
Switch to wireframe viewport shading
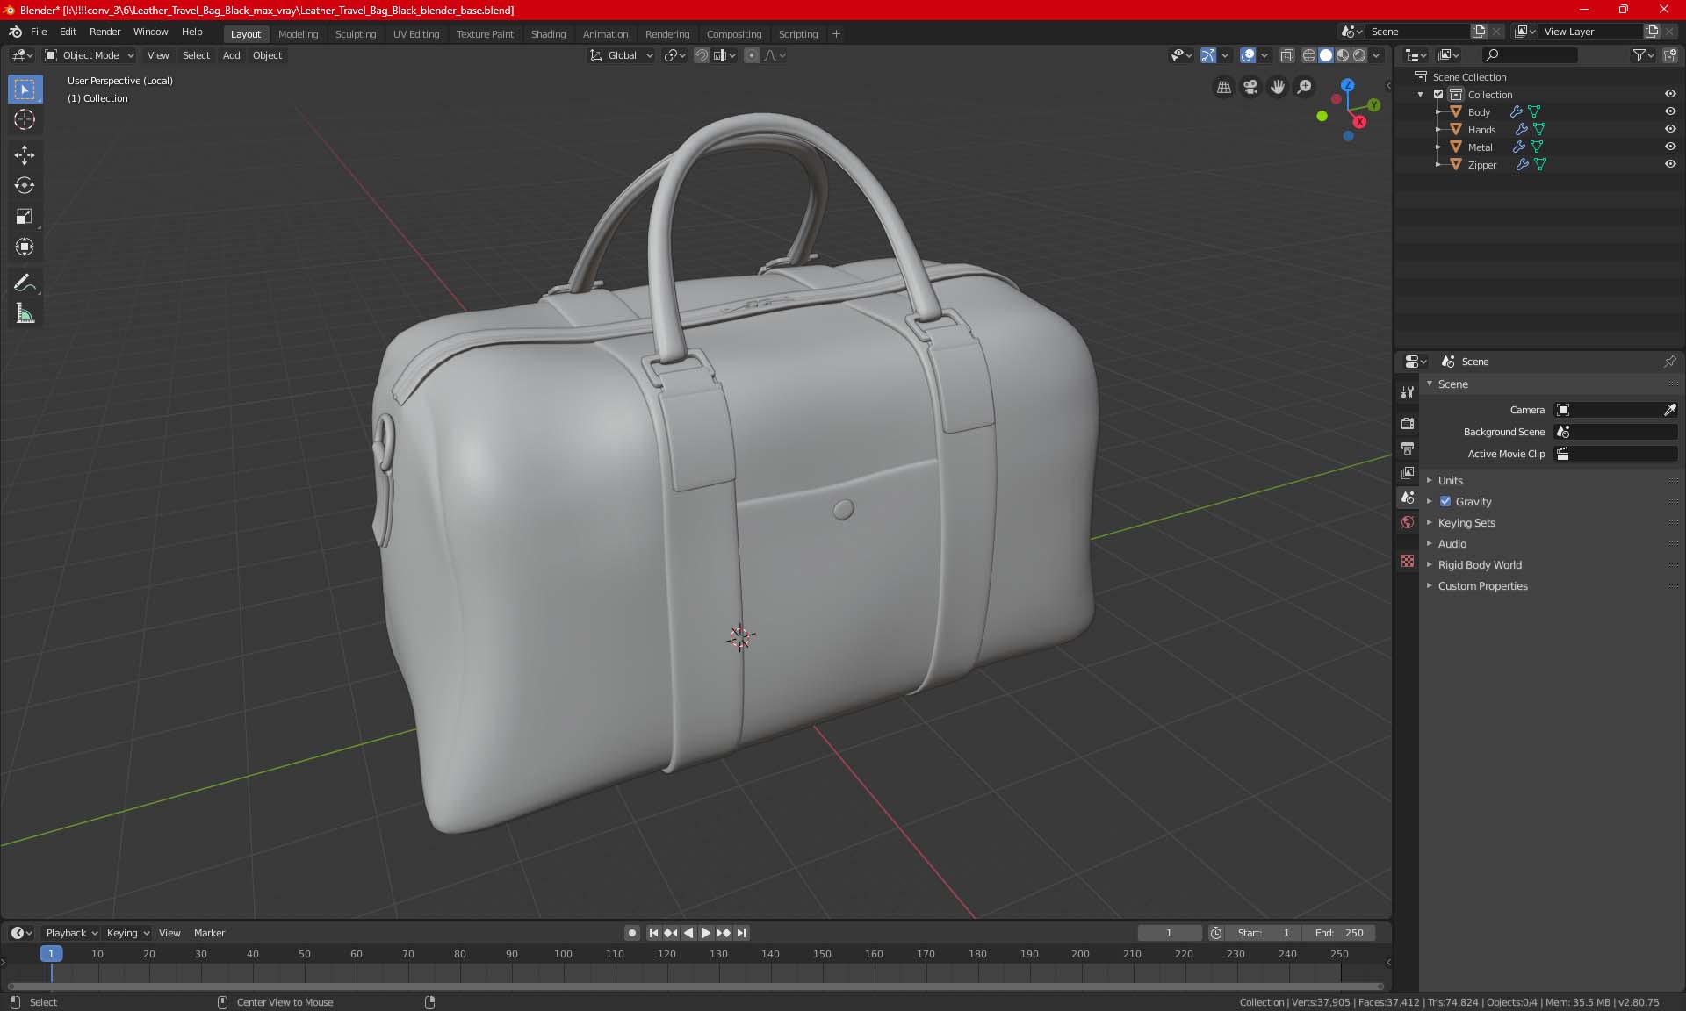coord(1308,55)
